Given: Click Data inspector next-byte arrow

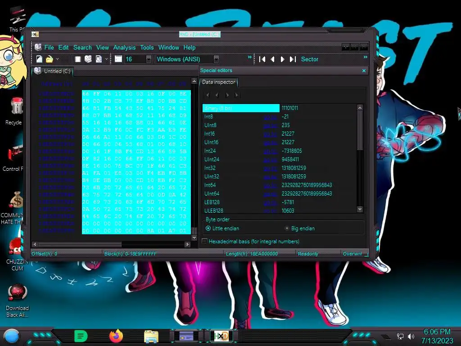Looking at the screenshot, I should [x=227, y=95].
